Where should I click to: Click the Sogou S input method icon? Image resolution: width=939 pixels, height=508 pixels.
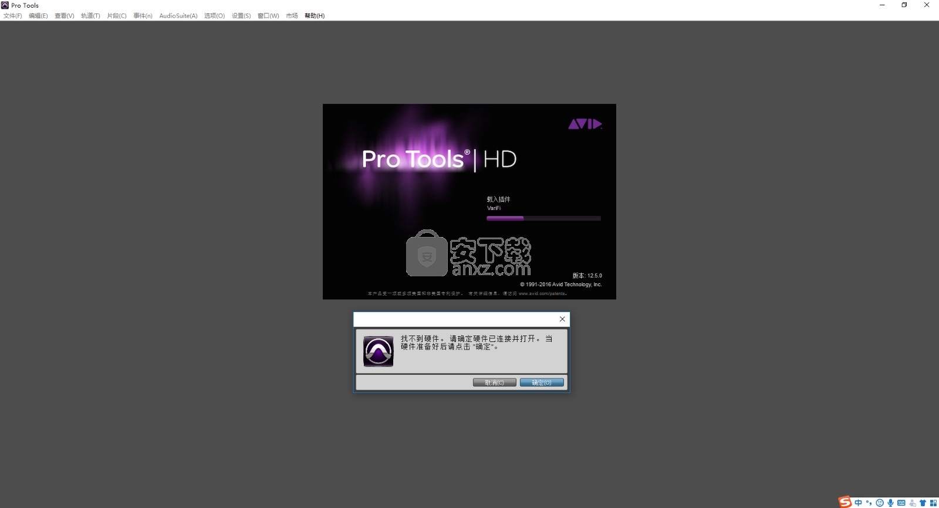click(x=845, y=502)
